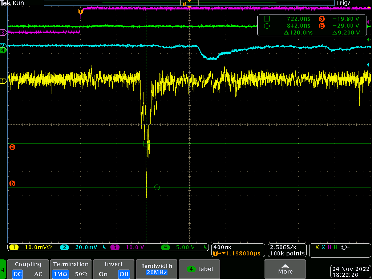
Task: Click the green circle cursor handle
Action: click(157, 187)
